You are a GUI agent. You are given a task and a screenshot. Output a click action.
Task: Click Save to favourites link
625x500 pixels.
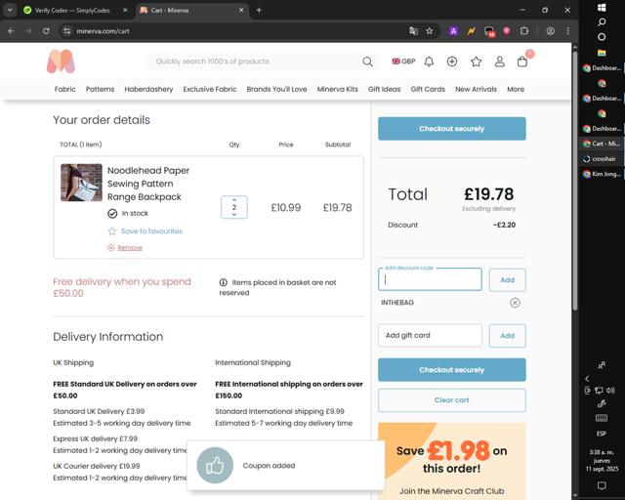[146, 231]
